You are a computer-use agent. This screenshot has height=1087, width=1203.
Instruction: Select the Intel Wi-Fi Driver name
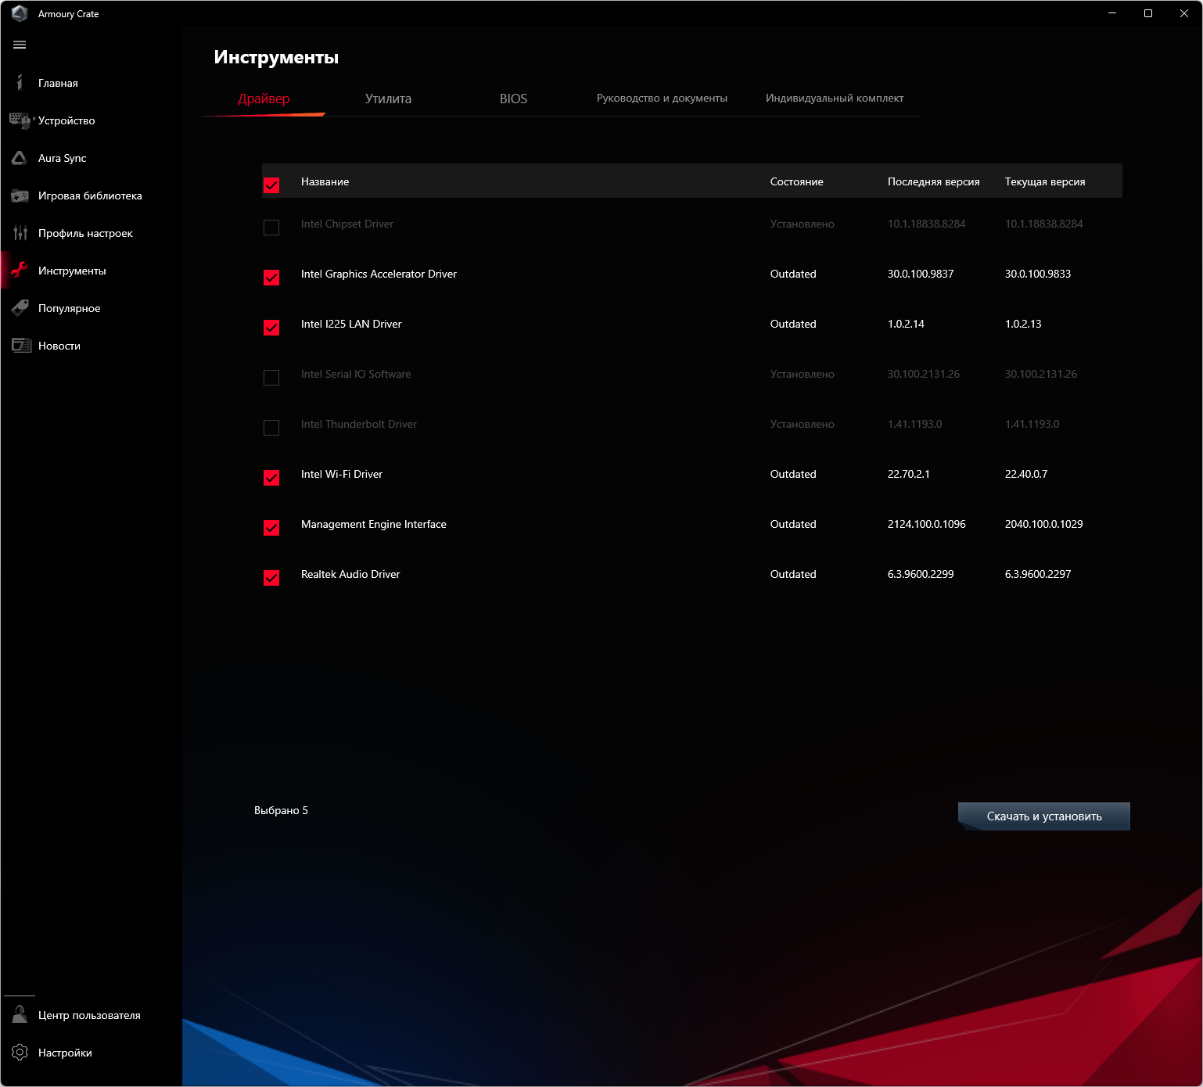pos(342,474)
